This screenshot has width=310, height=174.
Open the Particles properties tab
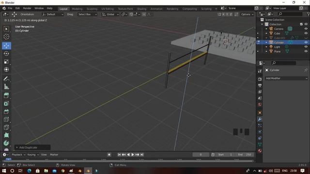click(260, 125)
